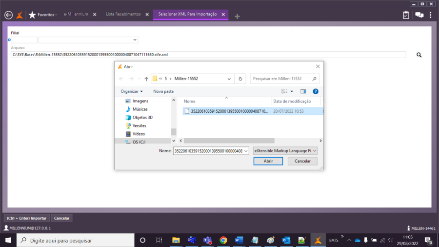Click the dialog forward navigation arrow
The width and height of the screenshot is (439, 247).
pos(131,79)
